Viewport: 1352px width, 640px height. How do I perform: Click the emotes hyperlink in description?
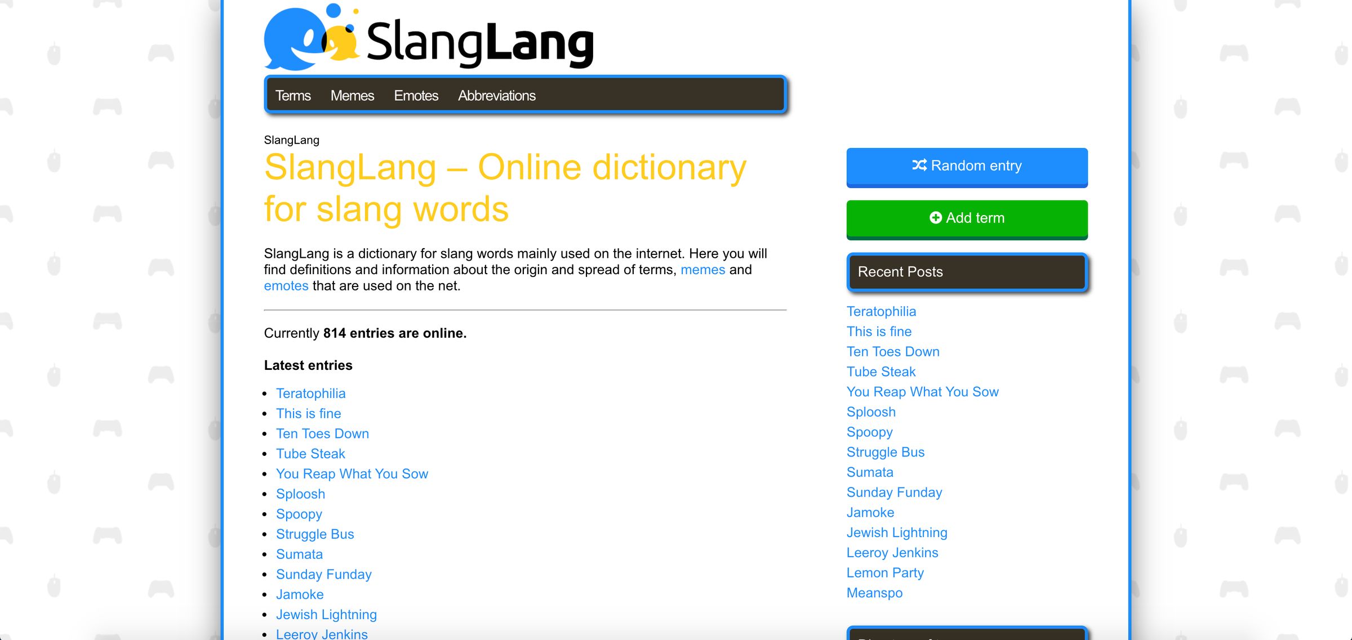pos(286,285)
